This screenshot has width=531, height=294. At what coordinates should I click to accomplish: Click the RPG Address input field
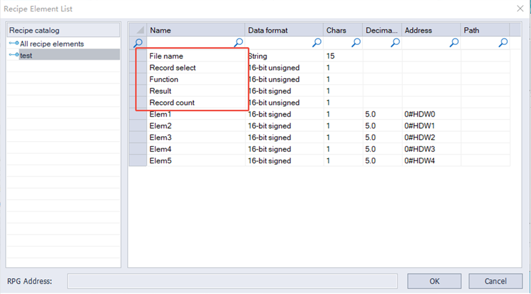[232, 281]
